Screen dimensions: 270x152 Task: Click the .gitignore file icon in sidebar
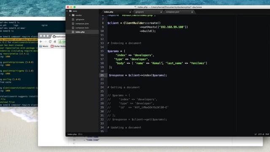pos(73,19)
